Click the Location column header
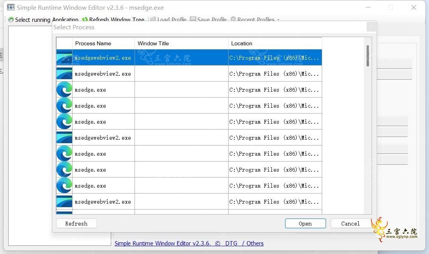This screenshot has height=254, width=429. (x=275, y=43)
